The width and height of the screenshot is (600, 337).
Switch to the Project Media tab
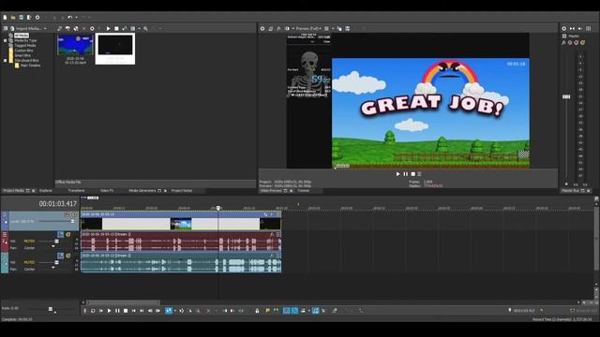[x=14, y=190]
